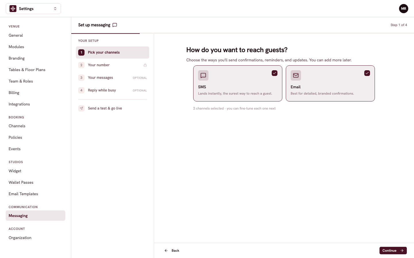This screenshot has height=258, width=414.
Task: Uncheck the SMS channel checkbox
Action: pos(275,73)
